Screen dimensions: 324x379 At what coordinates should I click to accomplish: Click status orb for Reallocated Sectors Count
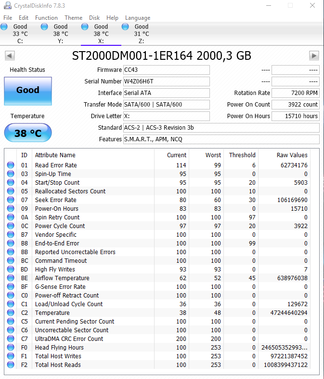click(x=11, y=191)
